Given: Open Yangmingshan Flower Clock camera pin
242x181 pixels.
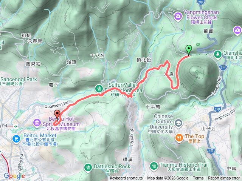Looking at the screenshot, I should coord(178,16).
